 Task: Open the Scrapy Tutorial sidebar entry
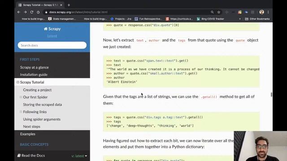[x=32, y=82]
